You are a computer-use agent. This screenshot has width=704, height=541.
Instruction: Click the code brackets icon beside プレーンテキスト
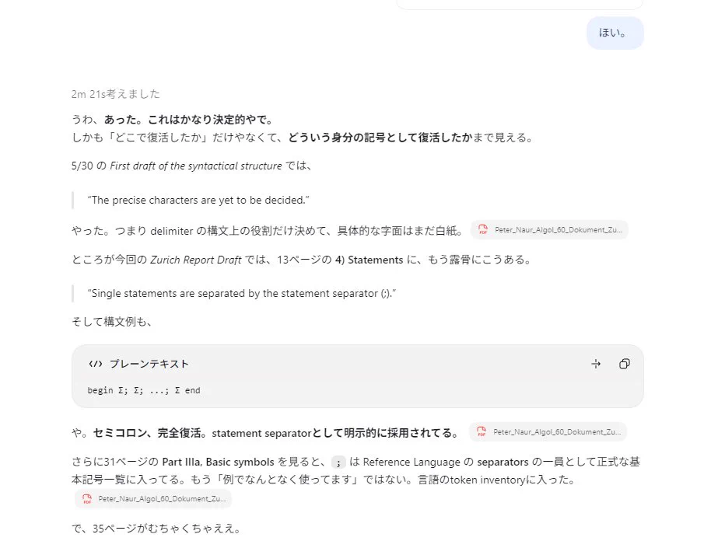(x=95, y=364)
